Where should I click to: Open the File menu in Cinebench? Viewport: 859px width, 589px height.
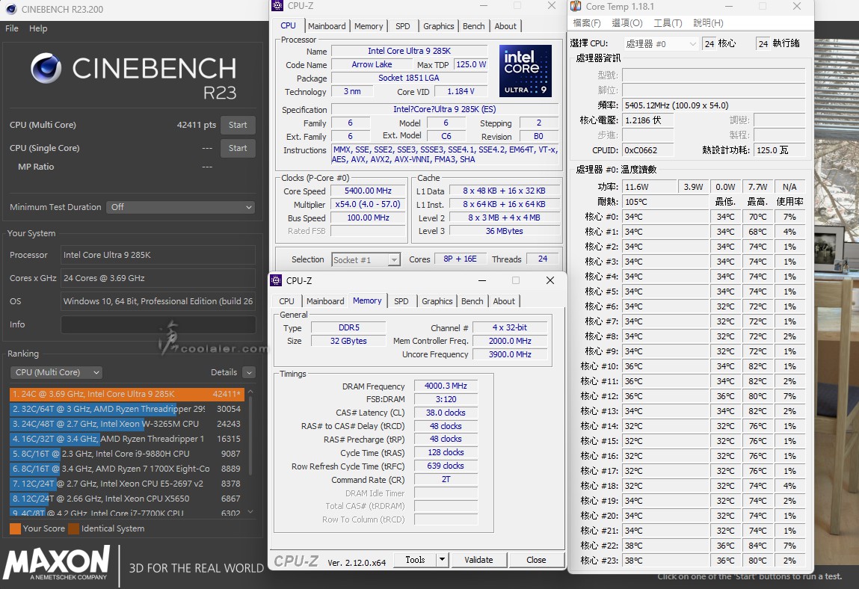[x=12, y=28]
